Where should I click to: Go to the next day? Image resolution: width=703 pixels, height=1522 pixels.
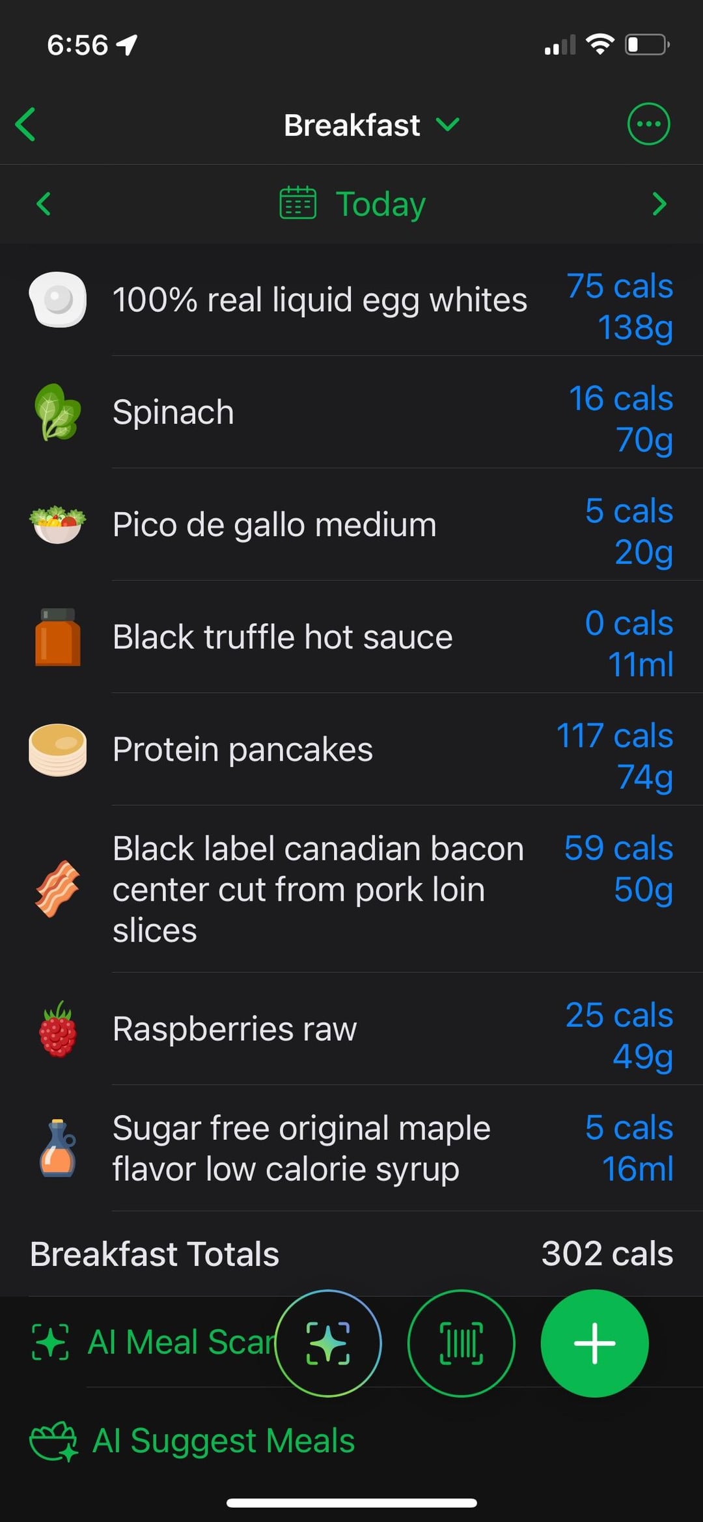click(659, 204)
